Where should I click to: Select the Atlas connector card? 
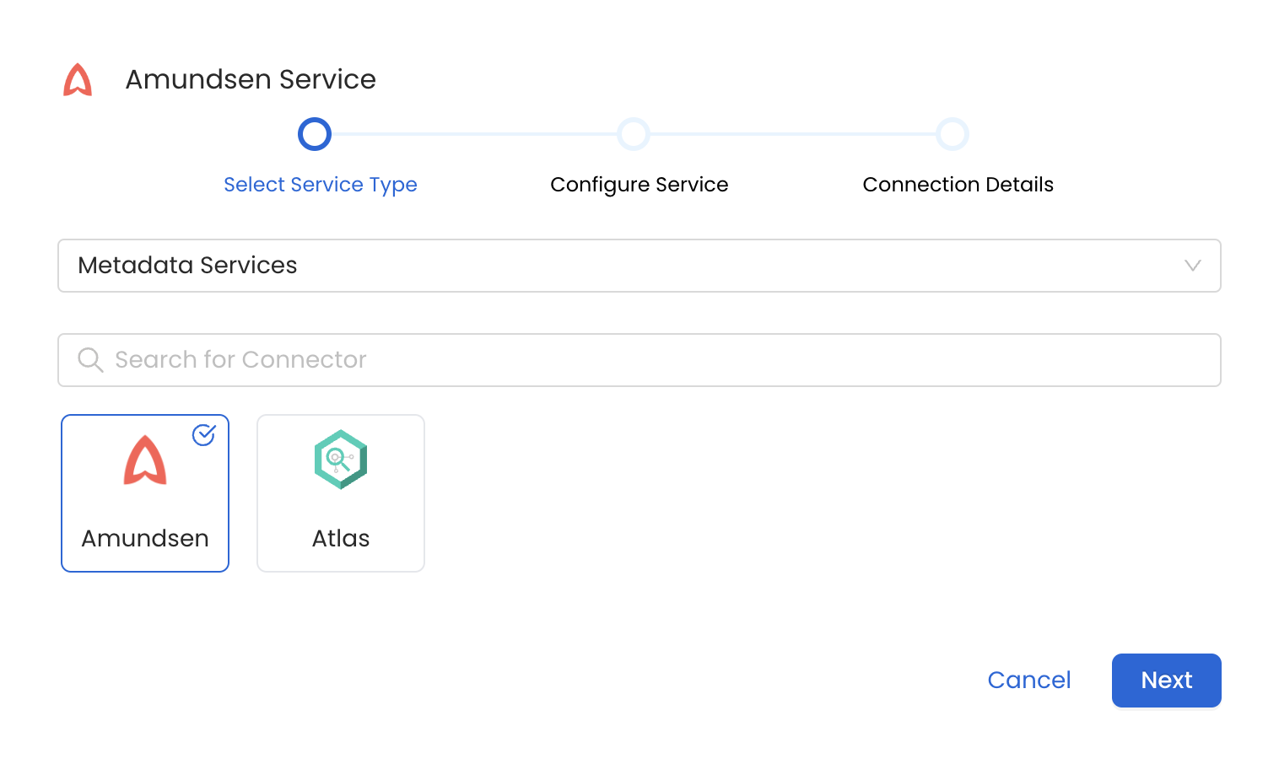tap(340, 493)
